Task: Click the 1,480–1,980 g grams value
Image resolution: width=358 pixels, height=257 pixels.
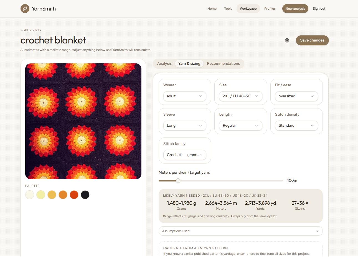Action: point(182,203)
